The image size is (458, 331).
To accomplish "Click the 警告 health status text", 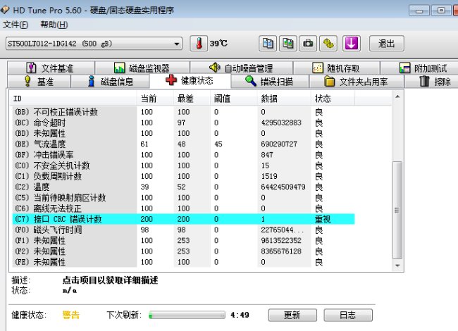I will [x=71, y=315].
